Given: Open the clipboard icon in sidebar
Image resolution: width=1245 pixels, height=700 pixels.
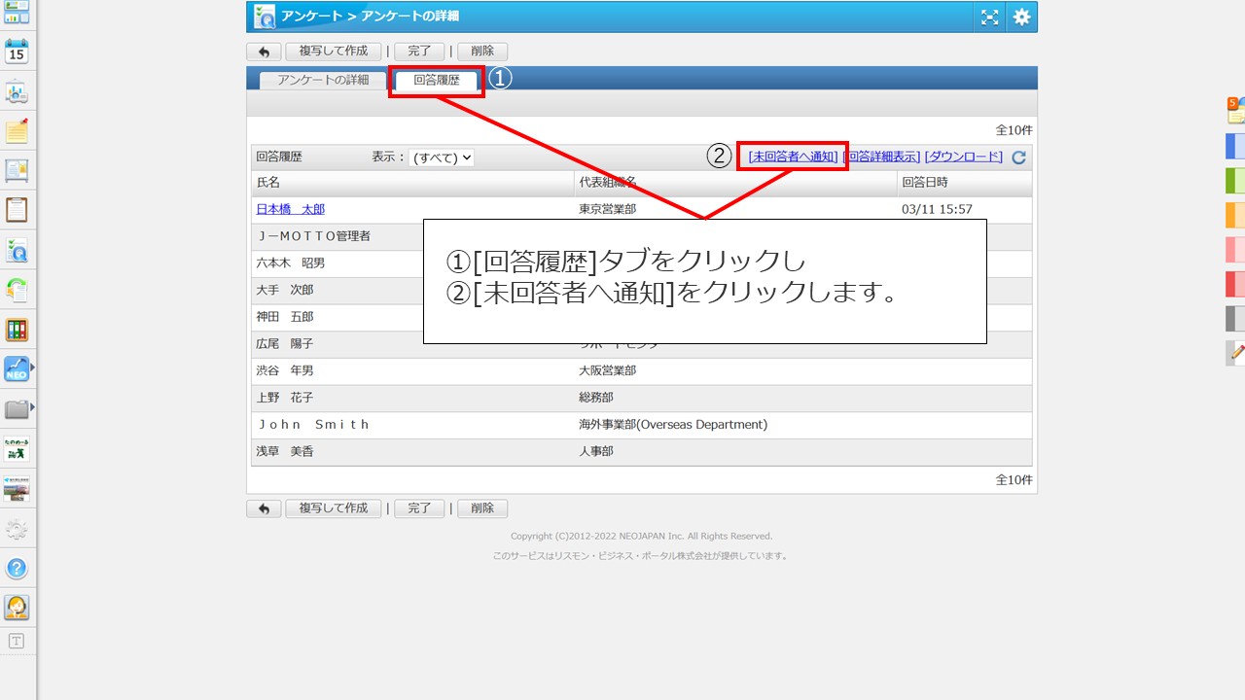Looking at the screenshot, I should (x=17, y=210).
